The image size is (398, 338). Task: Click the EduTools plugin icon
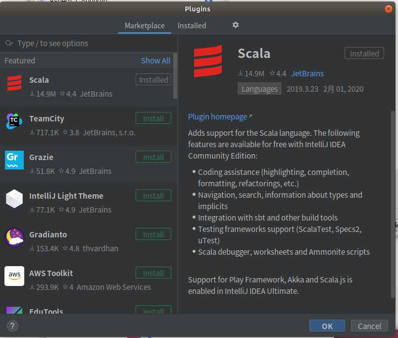[x=14, y=310]
